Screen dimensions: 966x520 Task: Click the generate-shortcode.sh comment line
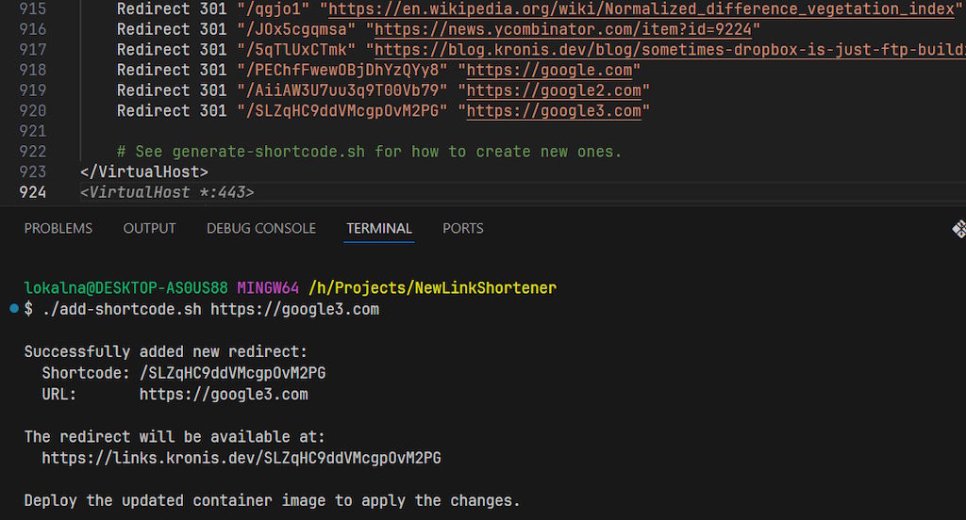coord(370,152)
